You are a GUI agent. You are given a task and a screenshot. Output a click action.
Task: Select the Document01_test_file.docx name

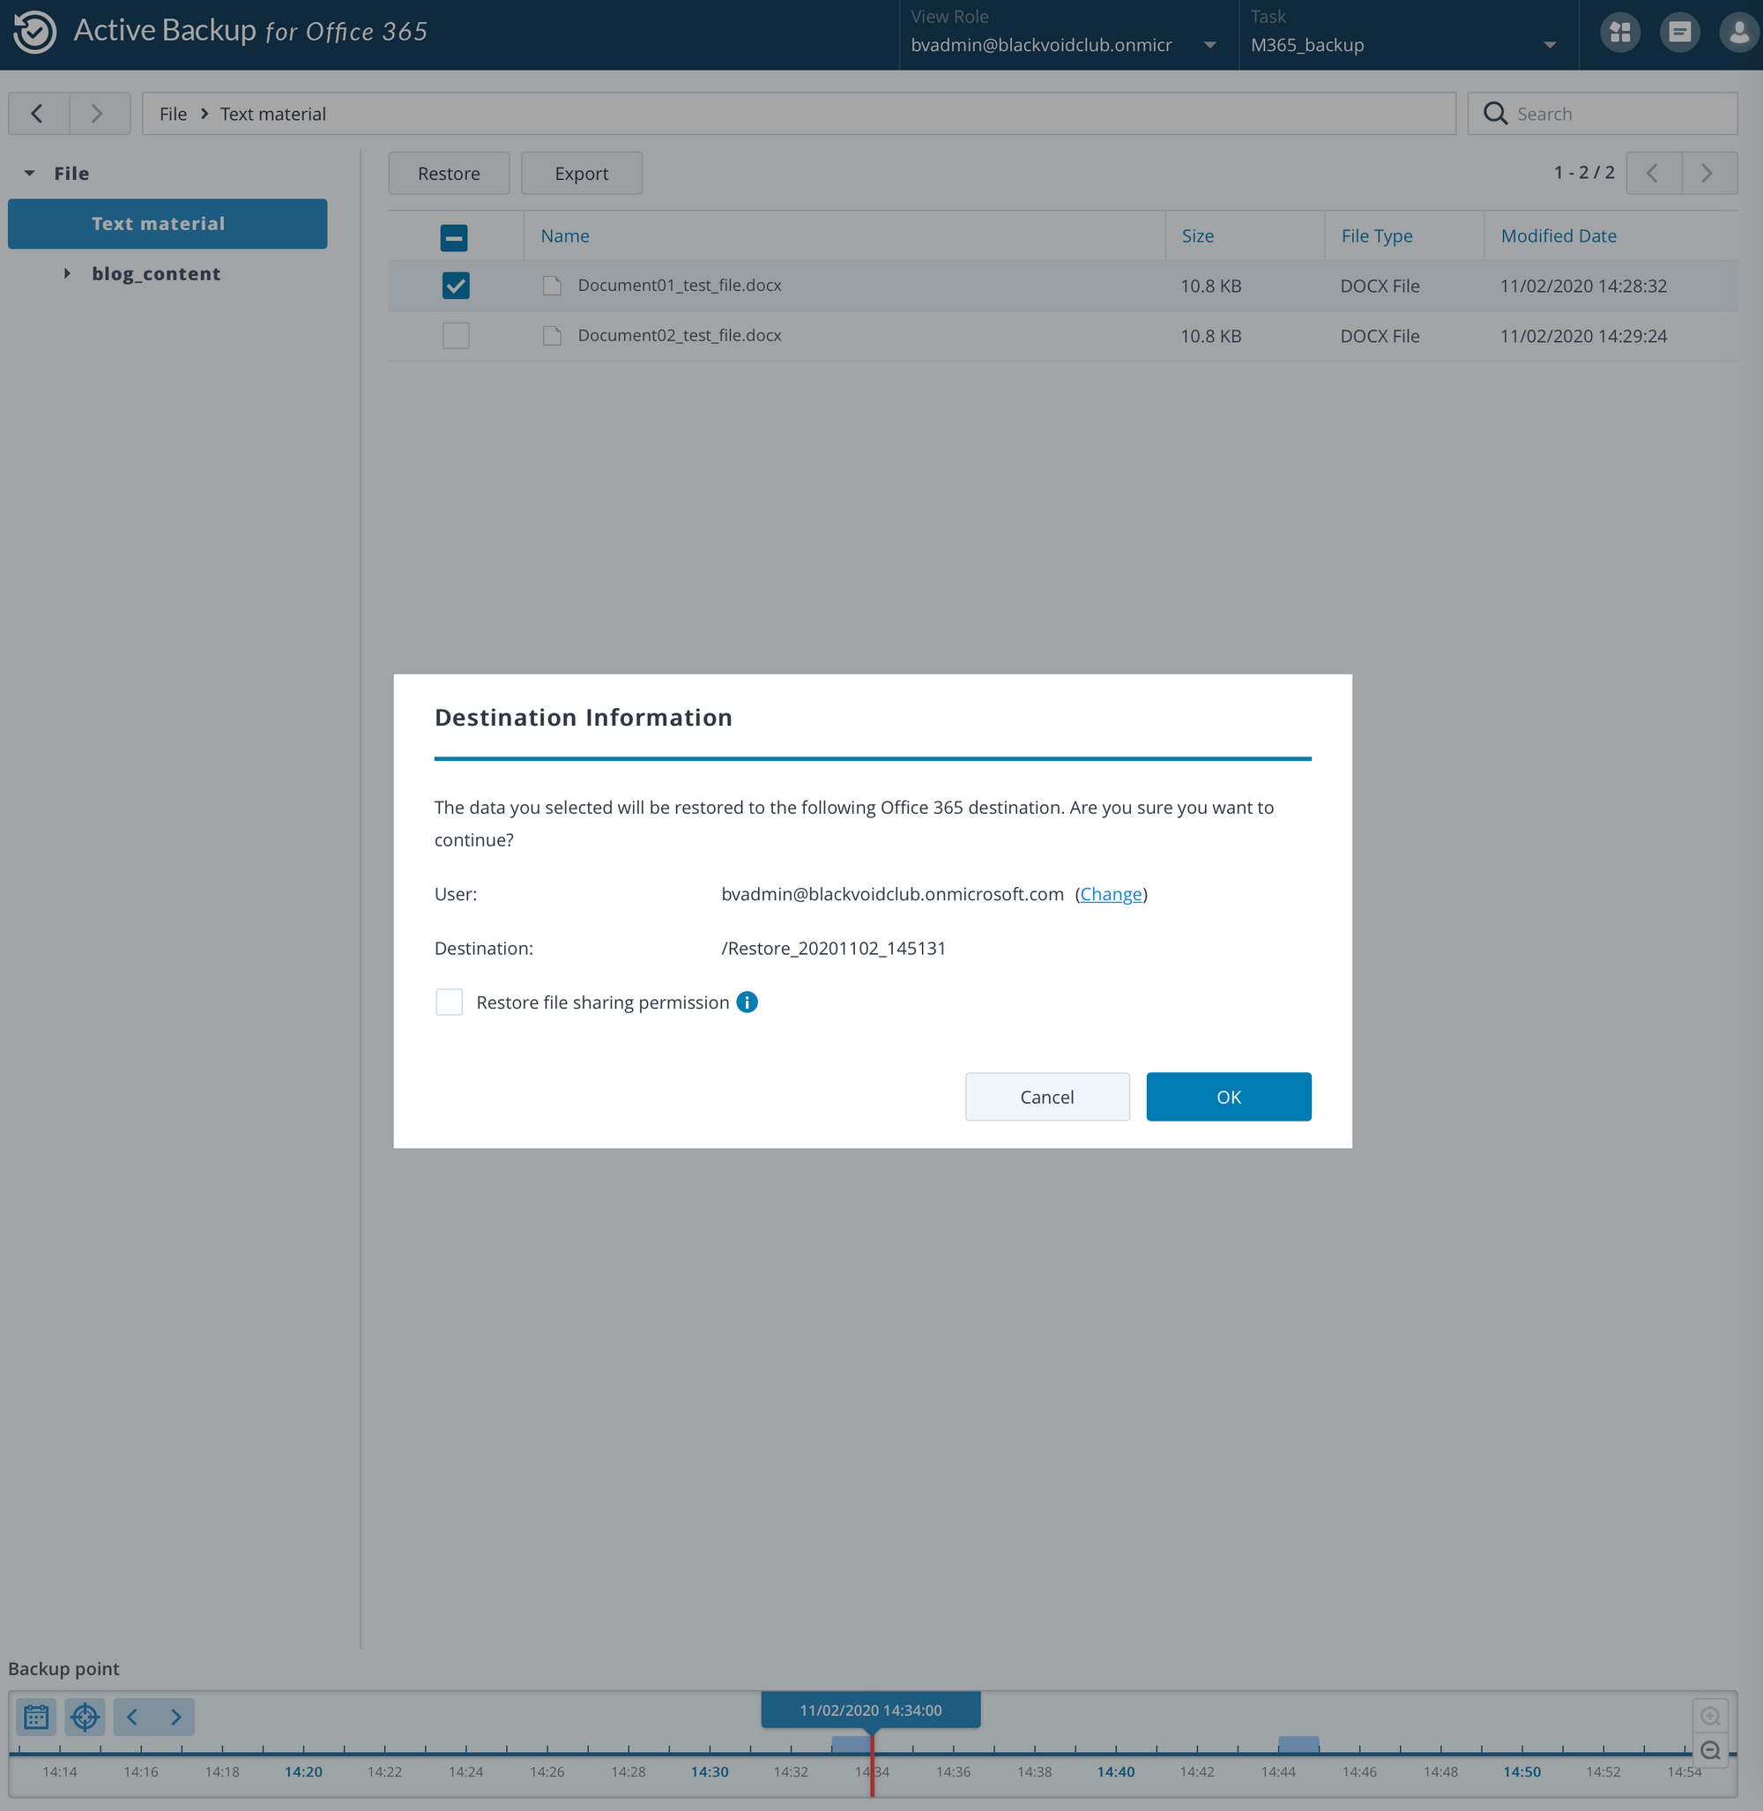[x=680, y=286]
